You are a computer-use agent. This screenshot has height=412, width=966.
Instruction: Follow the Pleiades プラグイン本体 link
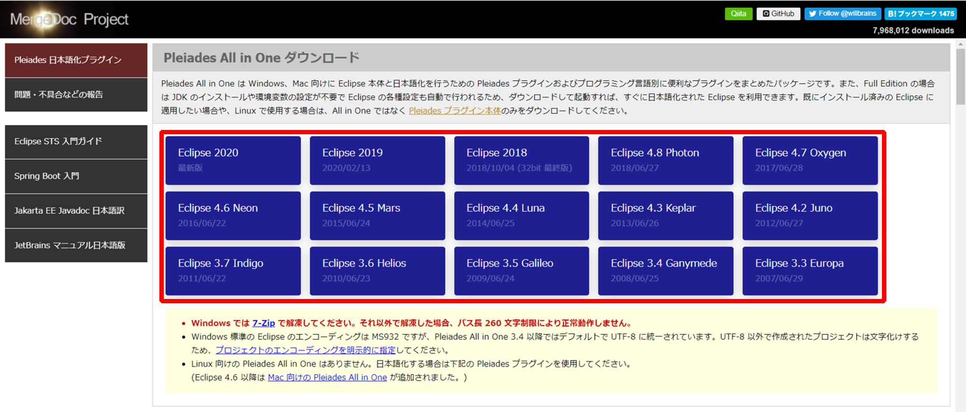[x=455, y=111]
